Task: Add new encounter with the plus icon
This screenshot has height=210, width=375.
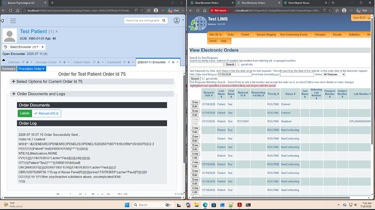Action: pyautogui.click(x=42, y=47)
